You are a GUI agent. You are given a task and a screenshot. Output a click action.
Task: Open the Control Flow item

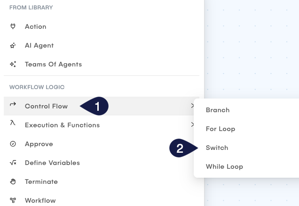[x=46, y=106]
